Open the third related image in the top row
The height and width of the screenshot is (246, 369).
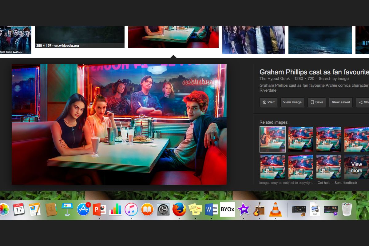[329, 139]
